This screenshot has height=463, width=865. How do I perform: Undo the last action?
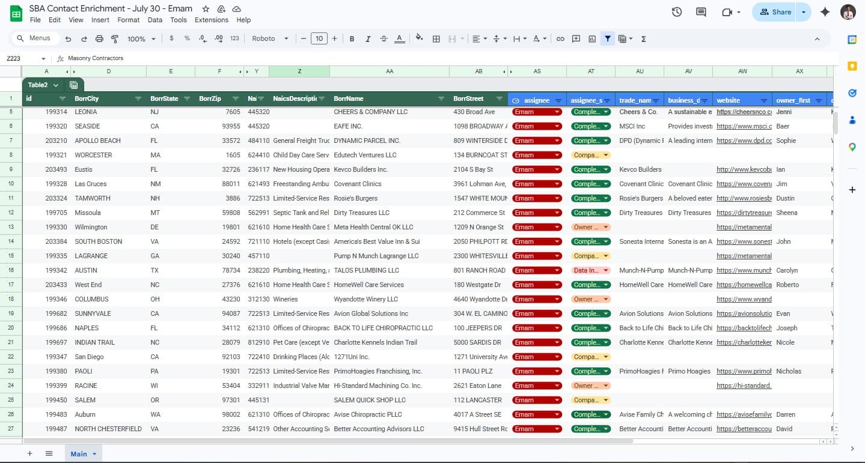[x=69, y=38]
